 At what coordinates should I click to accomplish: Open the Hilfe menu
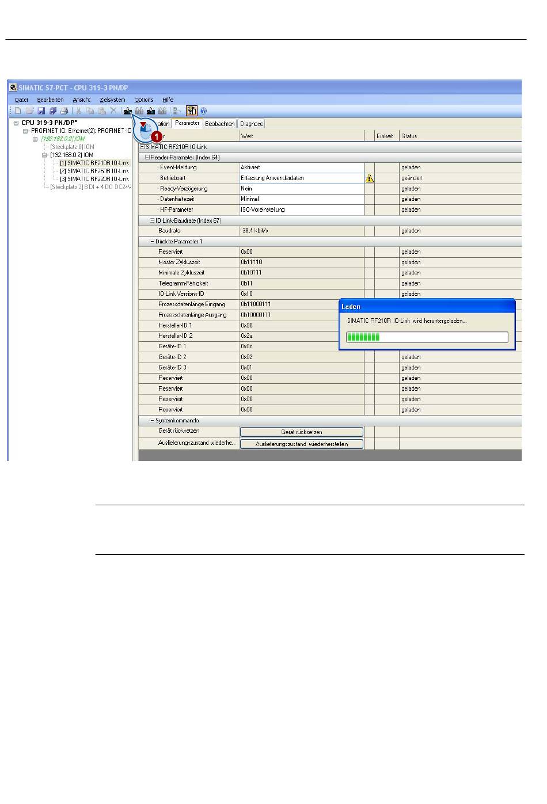[168, 100]
